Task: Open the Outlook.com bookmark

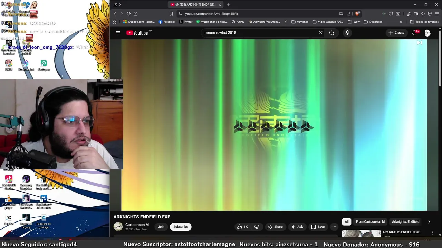Action: point(139,22)
